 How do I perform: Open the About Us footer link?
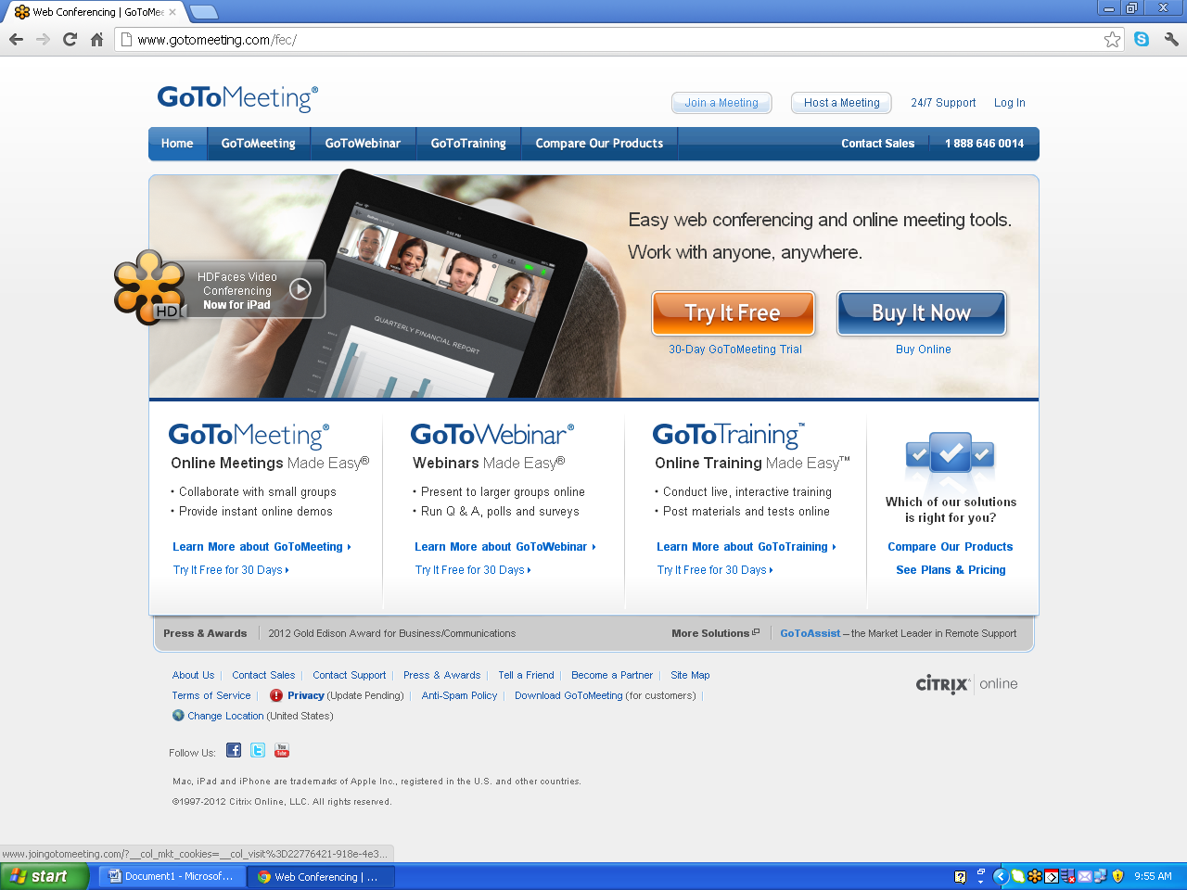[193, 675]
